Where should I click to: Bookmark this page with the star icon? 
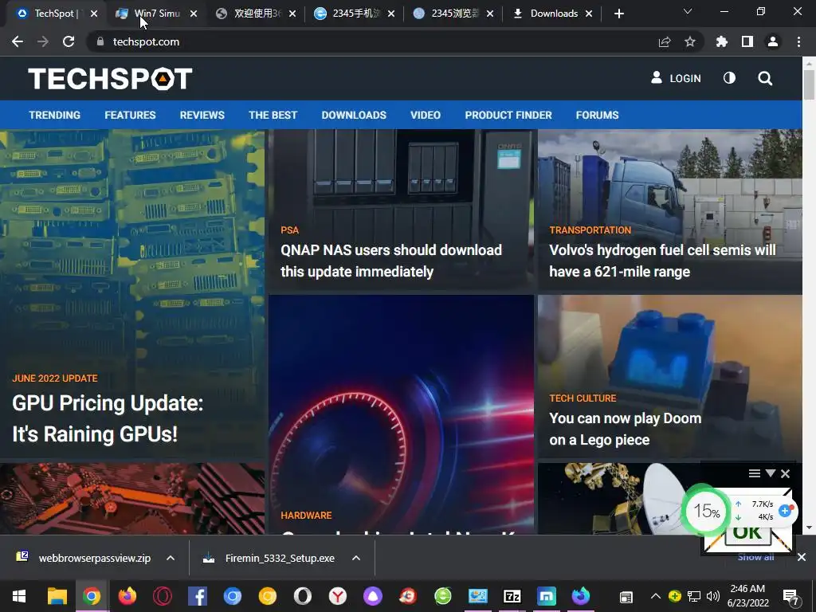690,41
